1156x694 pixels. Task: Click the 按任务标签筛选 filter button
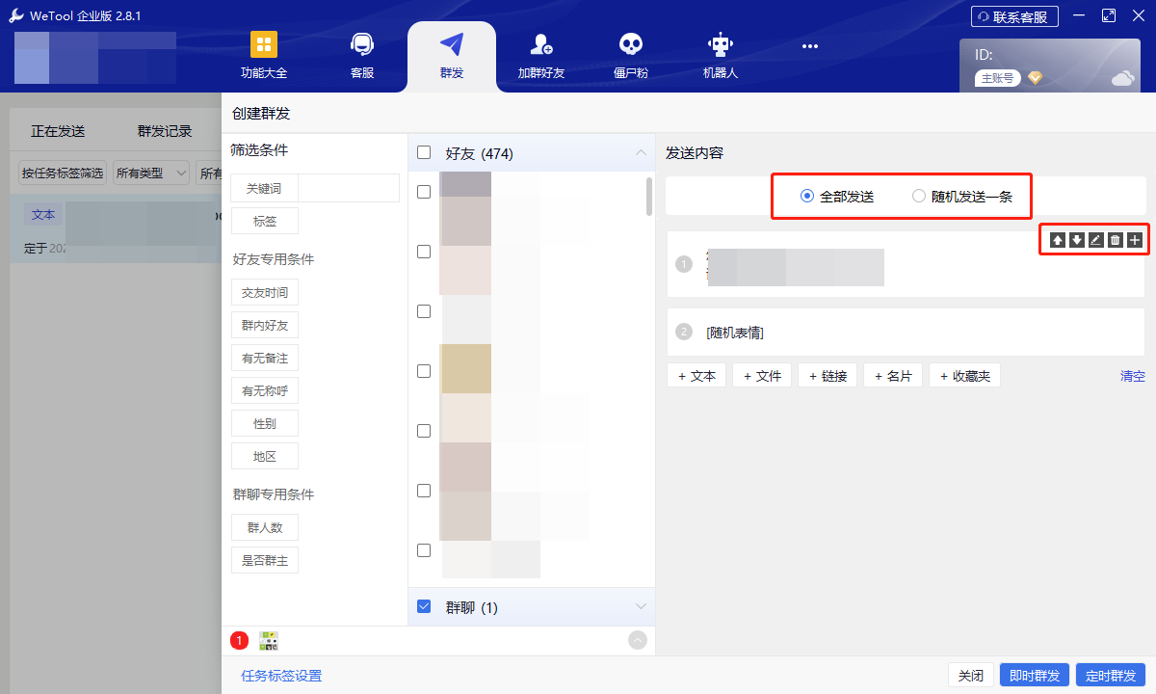tap(63, 173)
